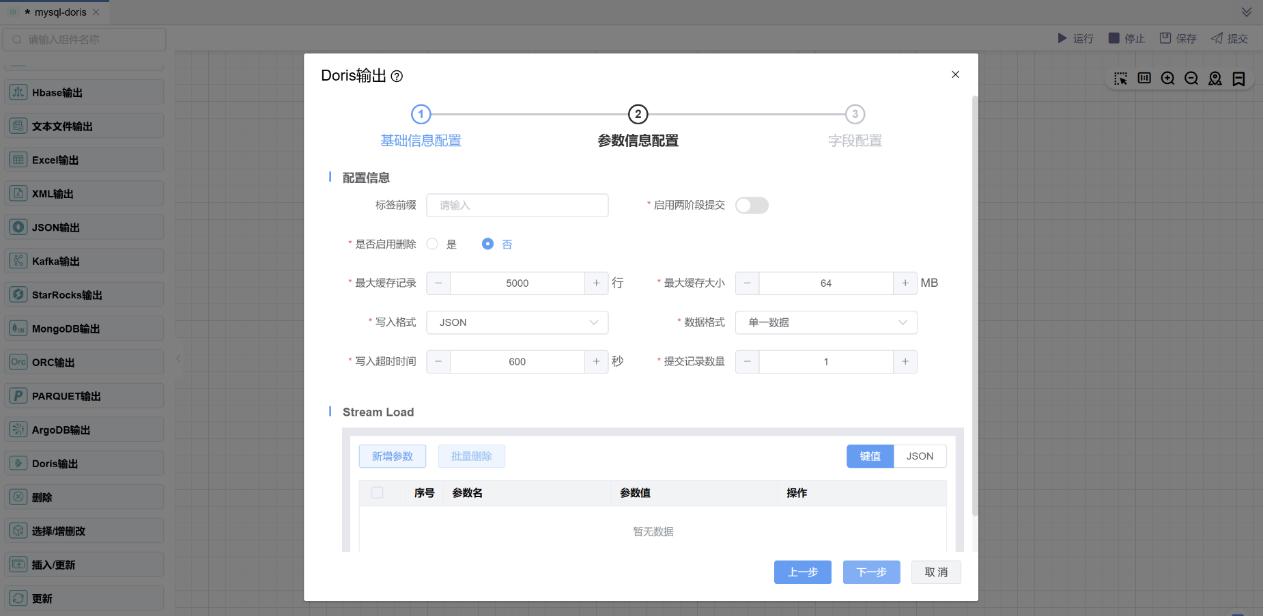This screenshot has width=1263, height=616.
Task: Expand the top-right double chevron menu
Action: pos(1247,12)
